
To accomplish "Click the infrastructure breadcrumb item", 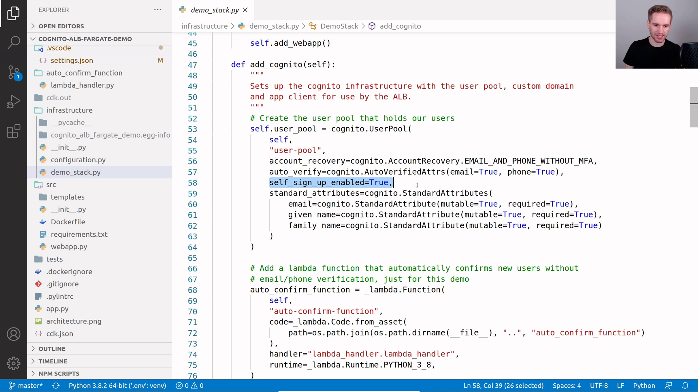I will [x=204, y=26].
